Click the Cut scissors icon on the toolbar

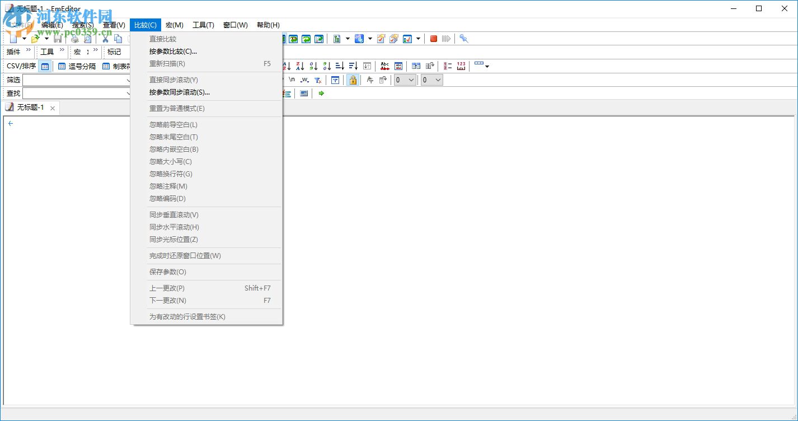[105, 39]
